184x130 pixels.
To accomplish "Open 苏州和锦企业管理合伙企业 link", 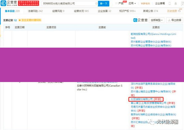I will [151, 45].
